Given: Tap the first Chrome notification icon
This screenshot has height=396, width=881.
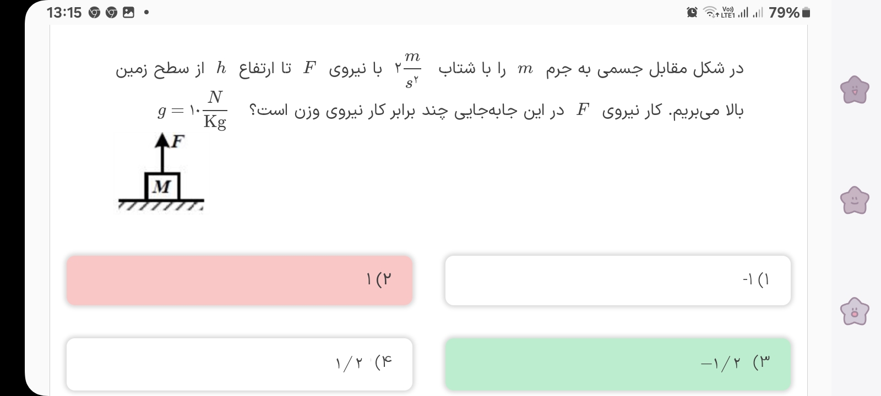Looking at the screenshot, I should pyautogui.click(x=94, y=13).
